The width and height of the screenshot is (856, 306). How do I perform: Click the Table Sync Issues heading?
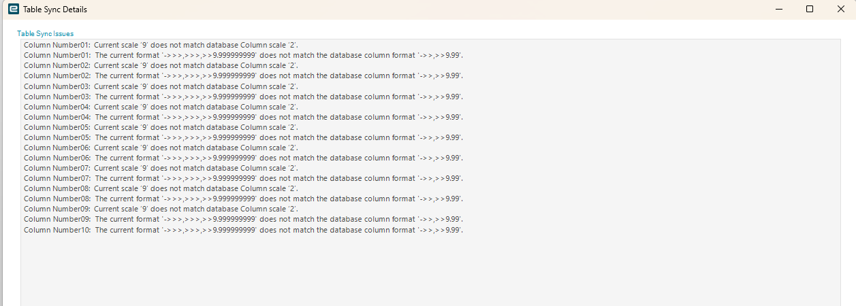click(45, 33)
